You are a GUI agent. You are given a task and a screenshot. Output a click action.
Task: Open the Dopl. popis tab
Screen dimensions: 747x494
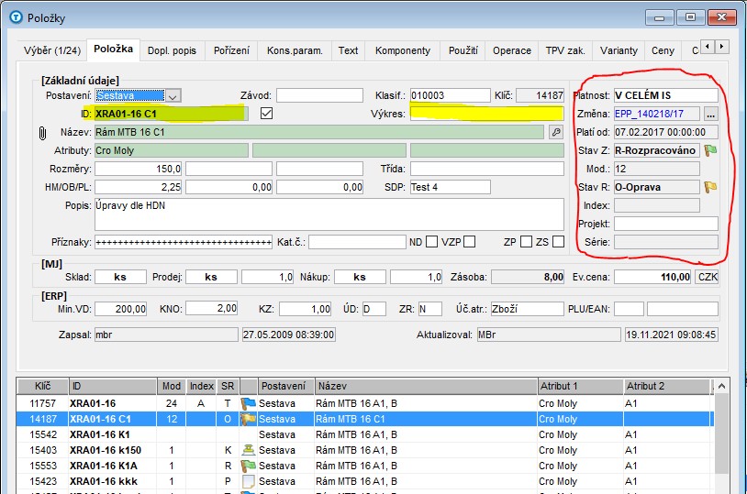172,50
